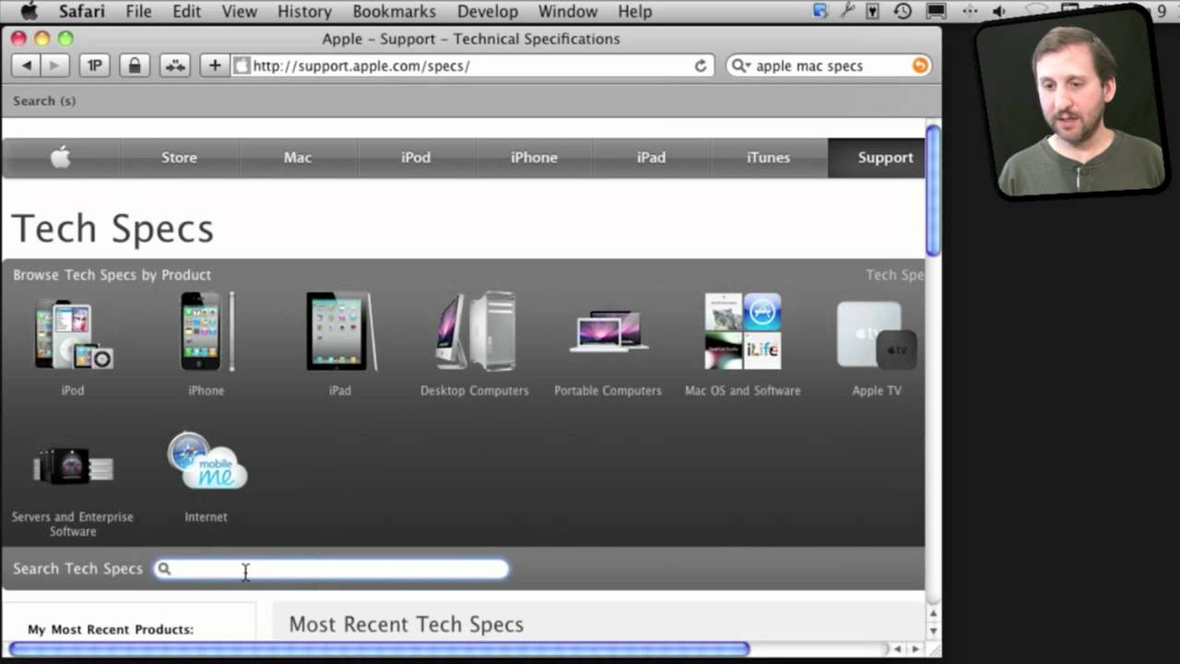Screen dimensions: 1180x664
Task: Click the Mac OS and Software label
Action: click(x=743, y=391)
